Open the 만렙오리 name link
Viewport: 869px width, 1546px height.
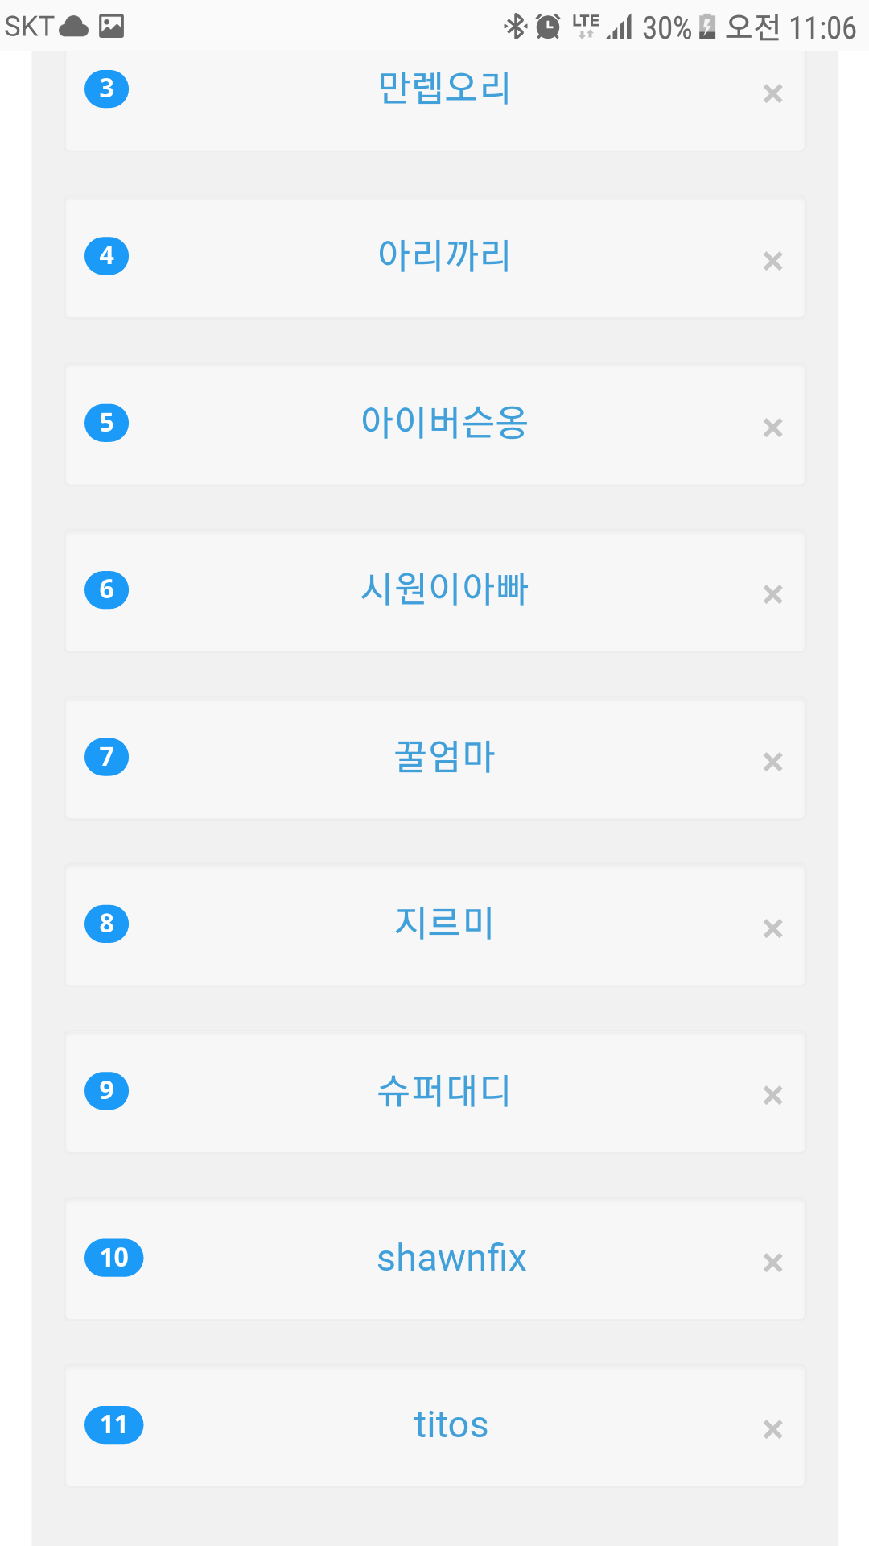(x=444, y=89)
